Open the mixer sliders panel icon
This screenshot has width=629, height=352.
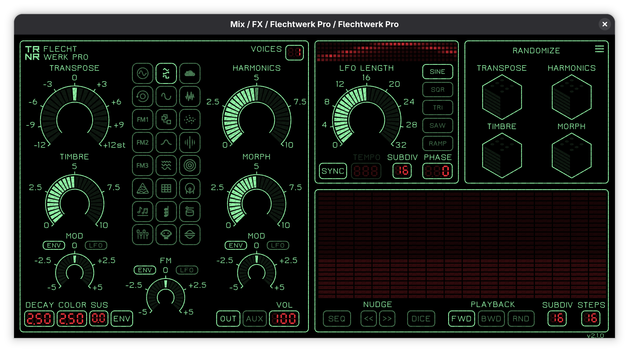click(x=142, y=234)
